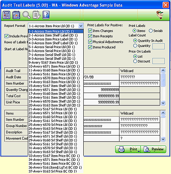171x174 pixels.
Task: Open the Print button dropdown arrow
Action: pos(139,151)
